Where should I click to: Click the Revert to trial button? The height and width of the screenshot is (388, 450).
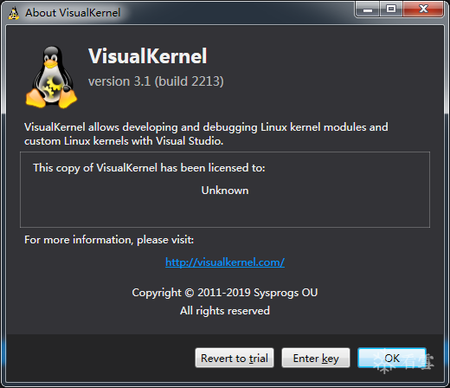(235, 358)
